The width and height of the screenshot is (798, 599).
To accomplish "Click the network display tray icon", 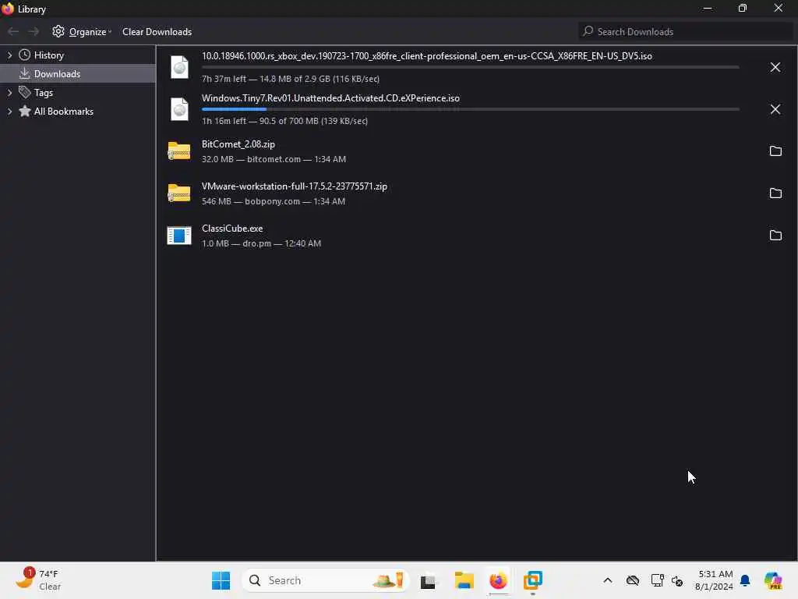I will pos(657,580).
